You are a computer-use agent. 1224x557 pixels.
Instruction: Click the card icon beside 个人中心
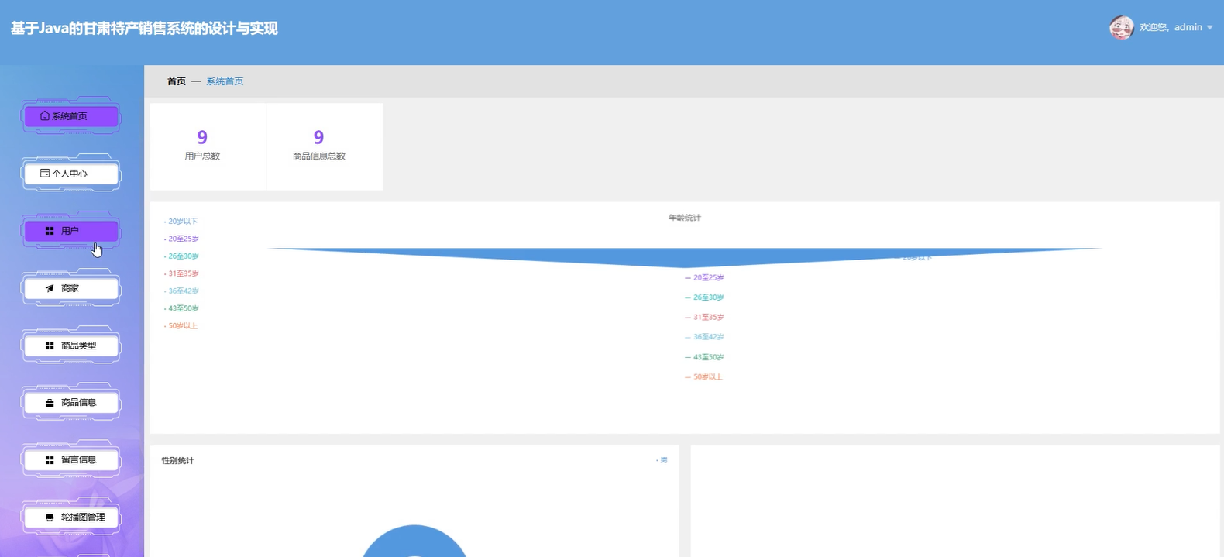coord(45,174)
